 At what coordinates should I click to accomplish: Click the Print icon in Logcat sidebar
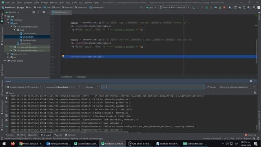[x=7, y=120]
